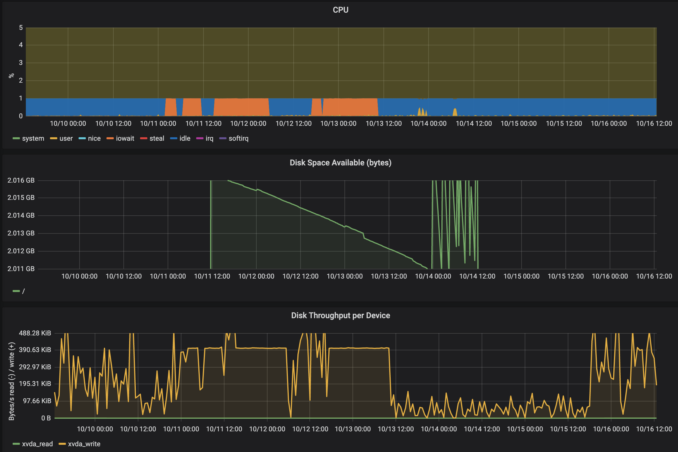Toggle the xvda_read legend entry
This screenshot has height=452, width=678.
37,444
